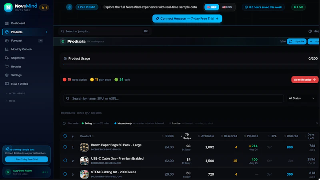Select the Brown Paper Bags row checkbox

(x=65, y=147)
